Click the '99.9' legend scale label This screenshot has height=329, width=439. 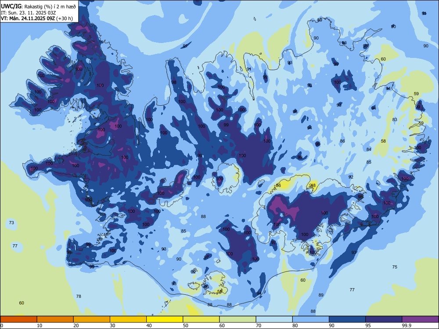(x=406, y=325)
